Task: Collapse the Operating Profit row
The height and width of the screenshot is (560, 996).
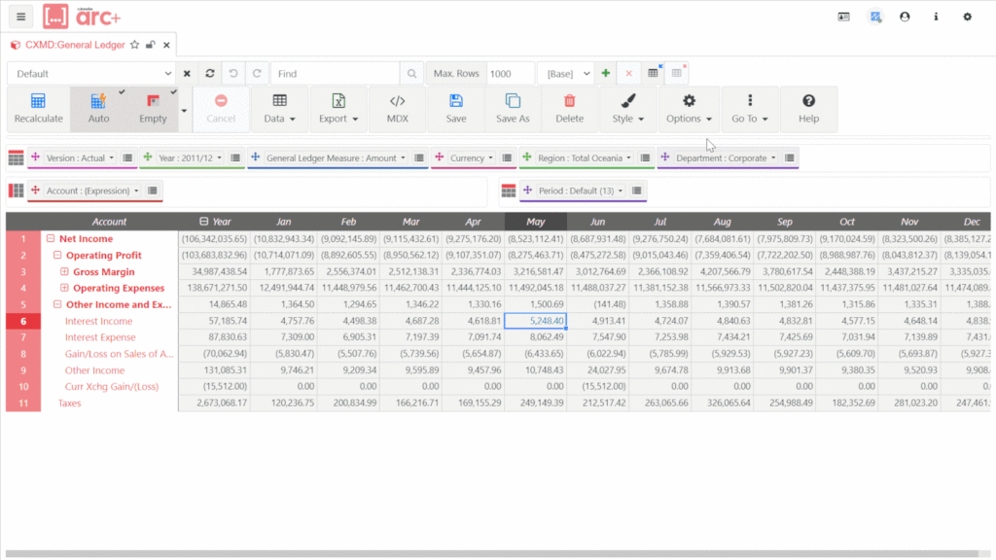Action: click(57, 256)
